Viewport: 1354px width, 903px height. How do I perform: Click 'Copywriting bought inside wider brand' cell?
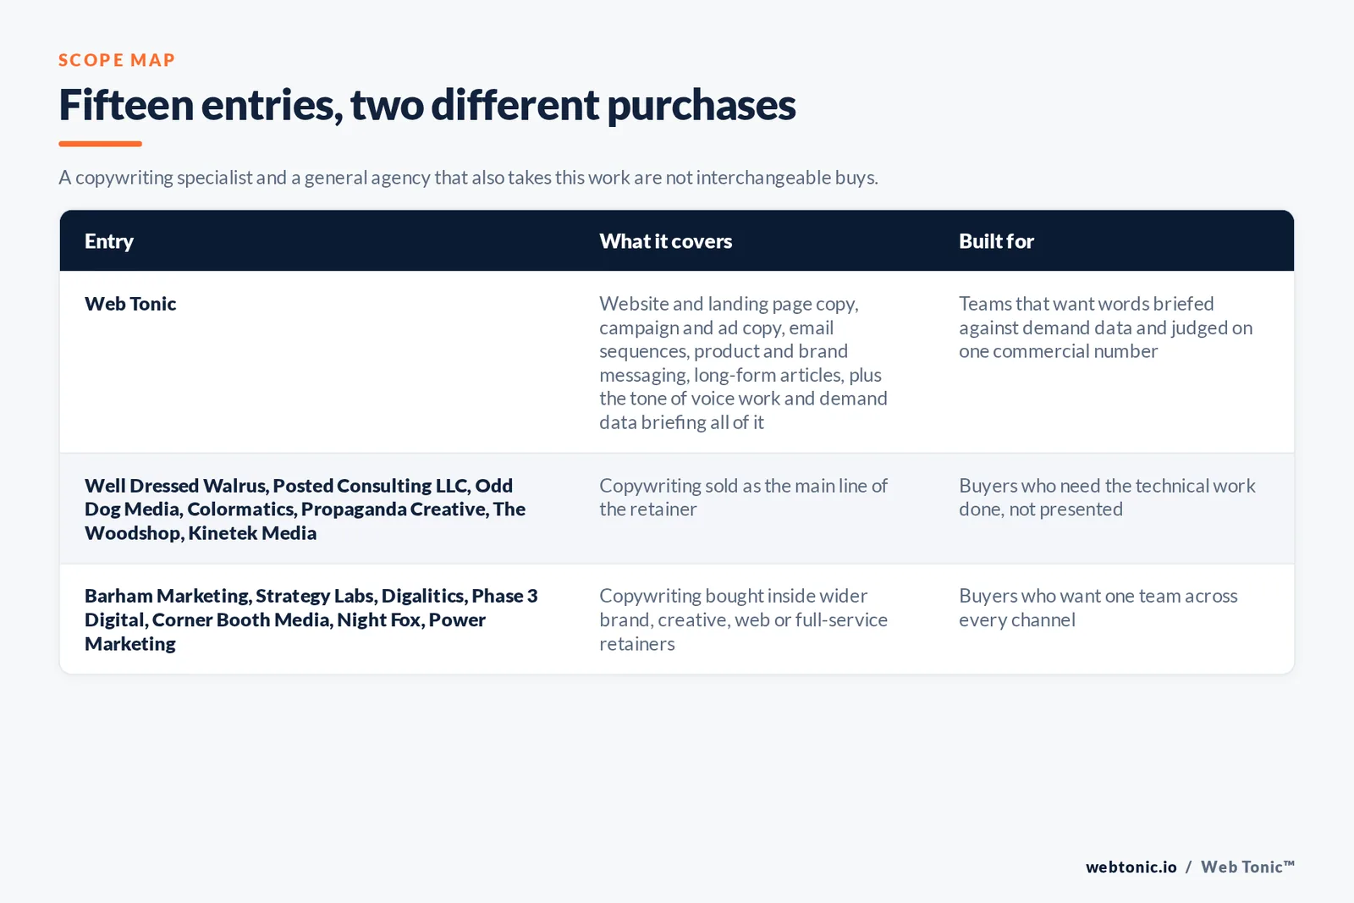point(743,619)
